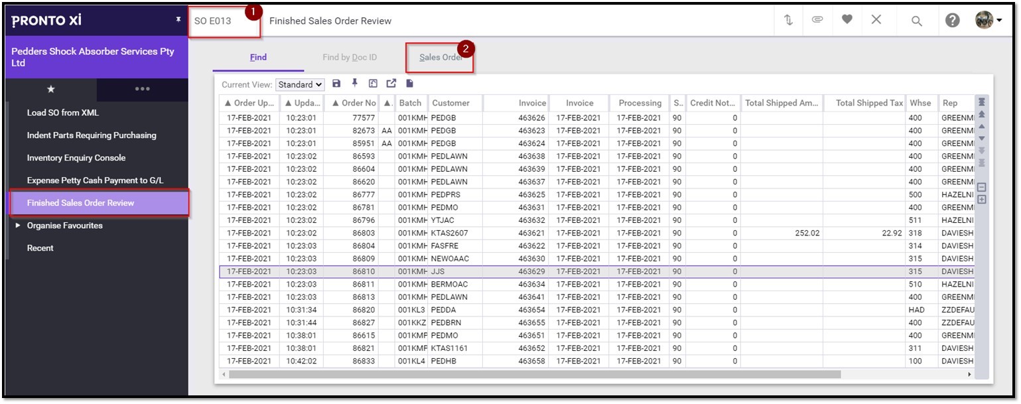The width and height of the screenshot is (1021, 404).
Task: Click the page up double arrow
Action: point(982,114)
